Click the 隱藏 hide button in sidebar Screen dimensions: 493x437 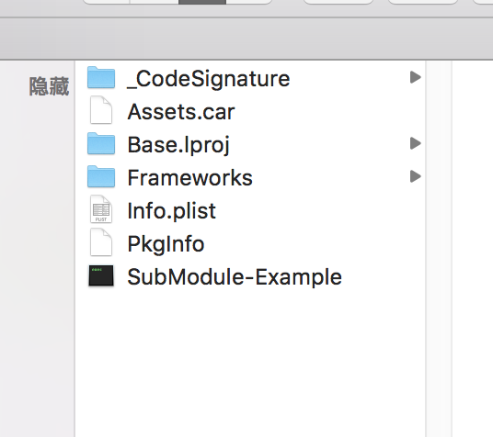point(49,86)
